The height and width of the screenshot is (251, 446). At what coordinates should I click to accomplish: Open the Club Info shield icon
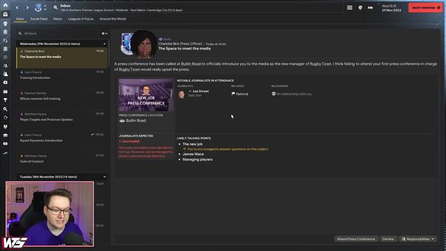[6, 127]
